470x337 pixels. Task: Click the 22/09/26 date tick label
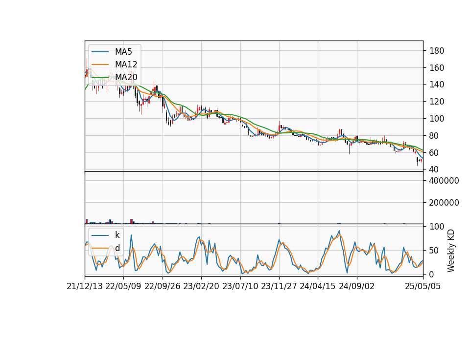pyautogui.click(x=163, y=286)
